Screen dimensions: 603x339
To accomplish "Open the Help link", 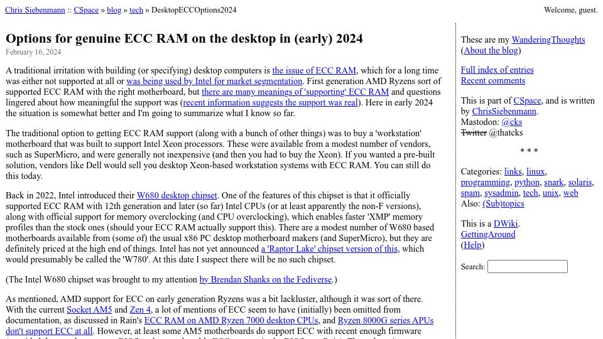I will click(x=472, y=245).
